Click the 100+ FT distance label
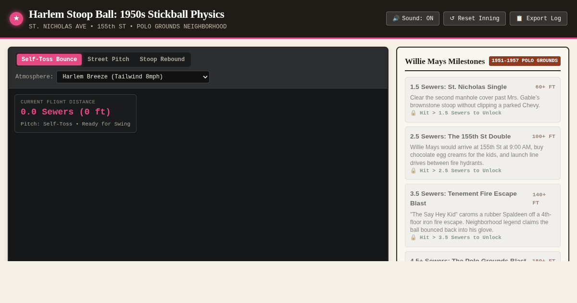This screenshot has height=303, width=577. (544, 137)
